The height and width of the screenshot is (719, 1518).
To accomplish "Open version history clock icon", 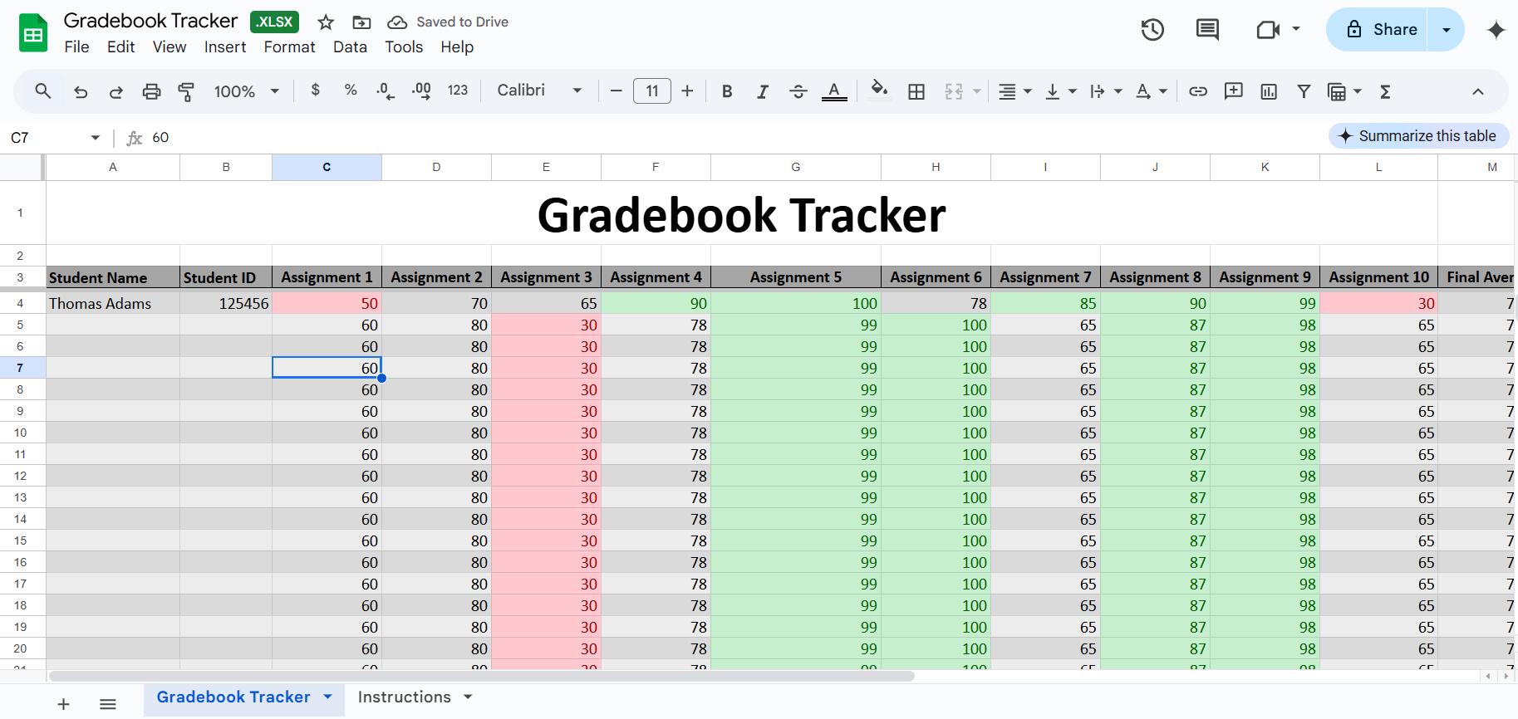I will [x=1152, y=30].
